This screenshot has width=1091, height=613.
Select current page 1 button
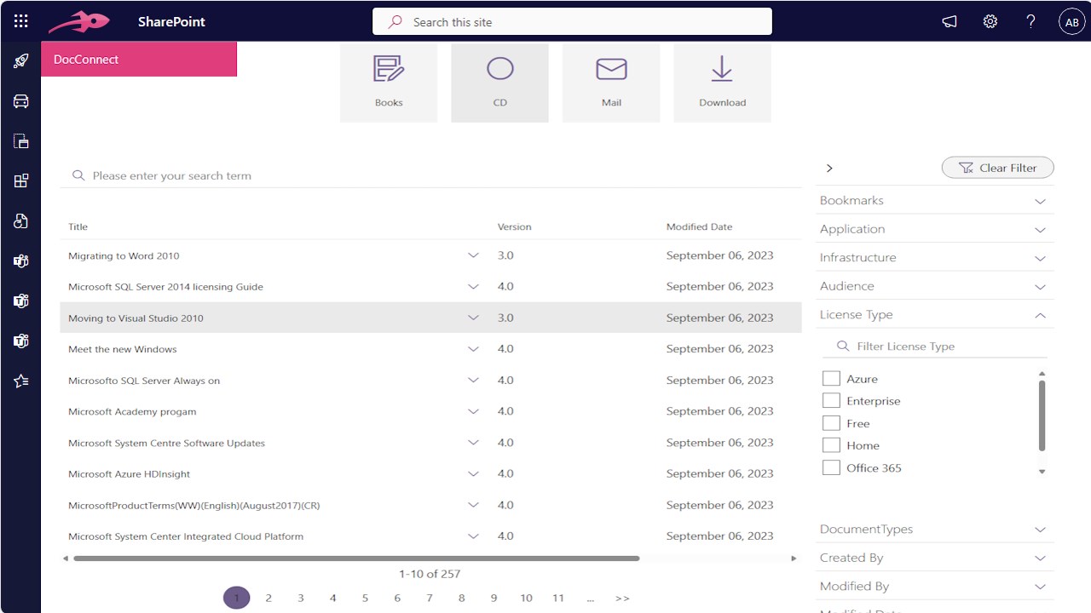pyautogui.click(x=236, y=598)
